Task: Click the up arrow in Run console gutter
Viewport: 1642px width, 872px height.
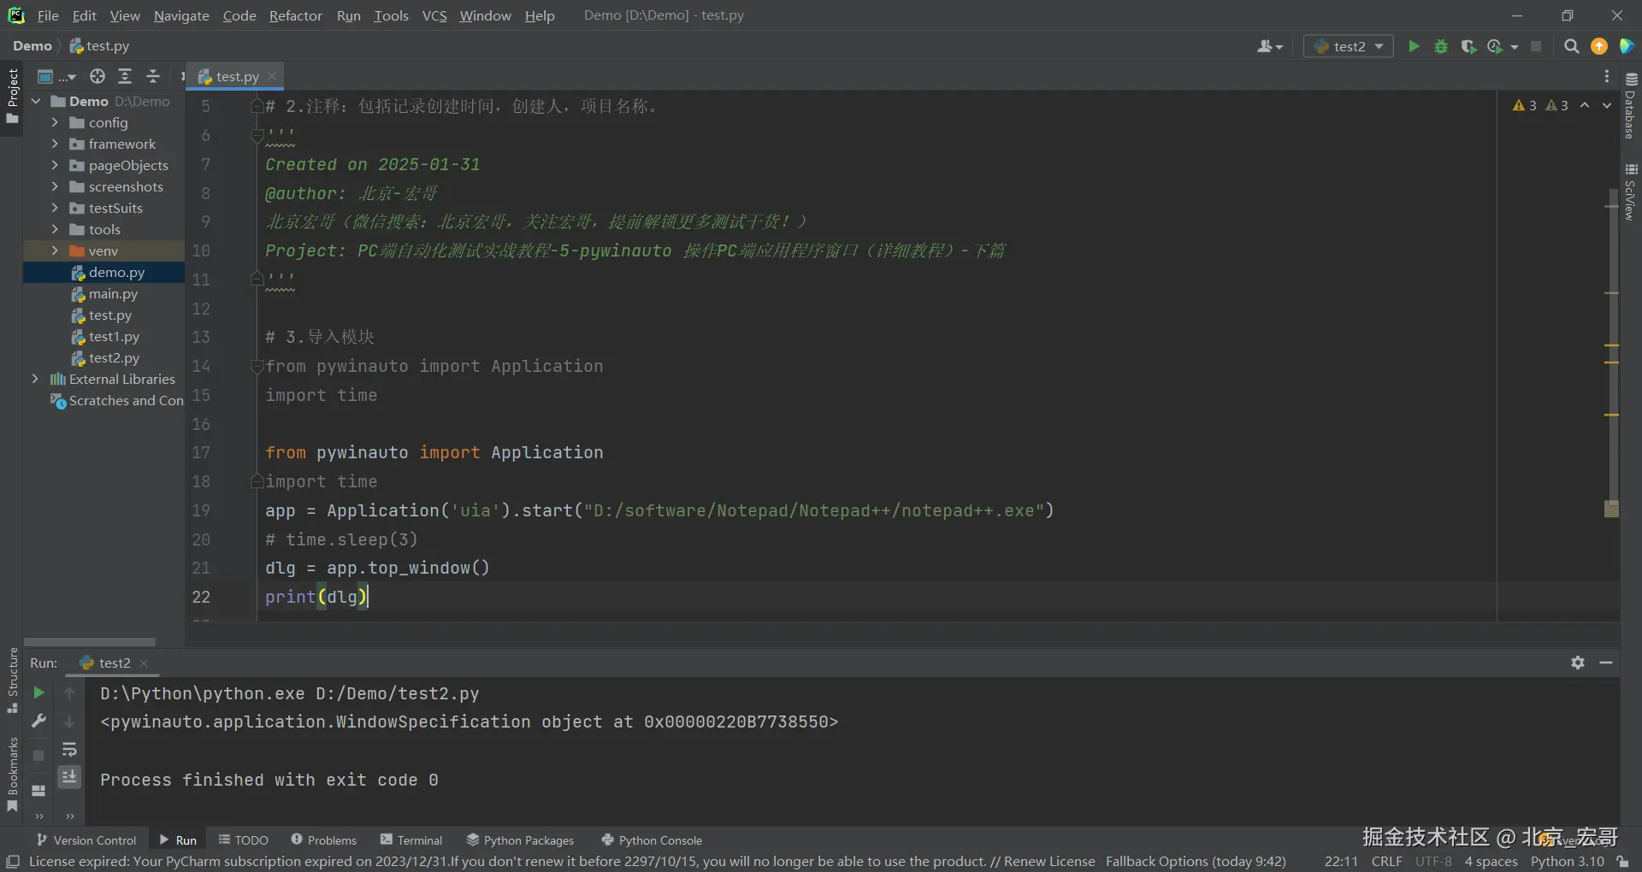Action: pyautogui.click(x=69, y=692)
